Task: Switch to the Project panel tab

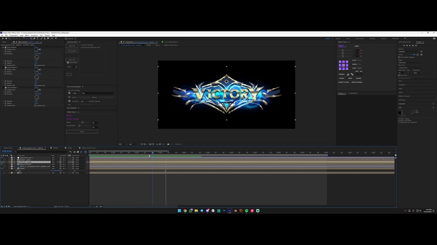Action: (x=4, y=42)
